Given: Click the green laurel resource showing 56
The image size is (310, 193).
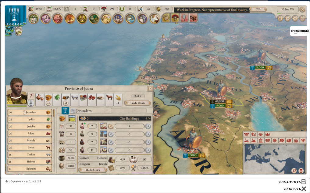Looking at the screenshot, I should 122,9.
